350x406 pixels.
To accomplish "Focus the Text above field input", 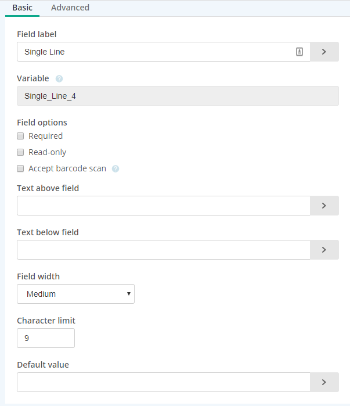I will 164,206.
